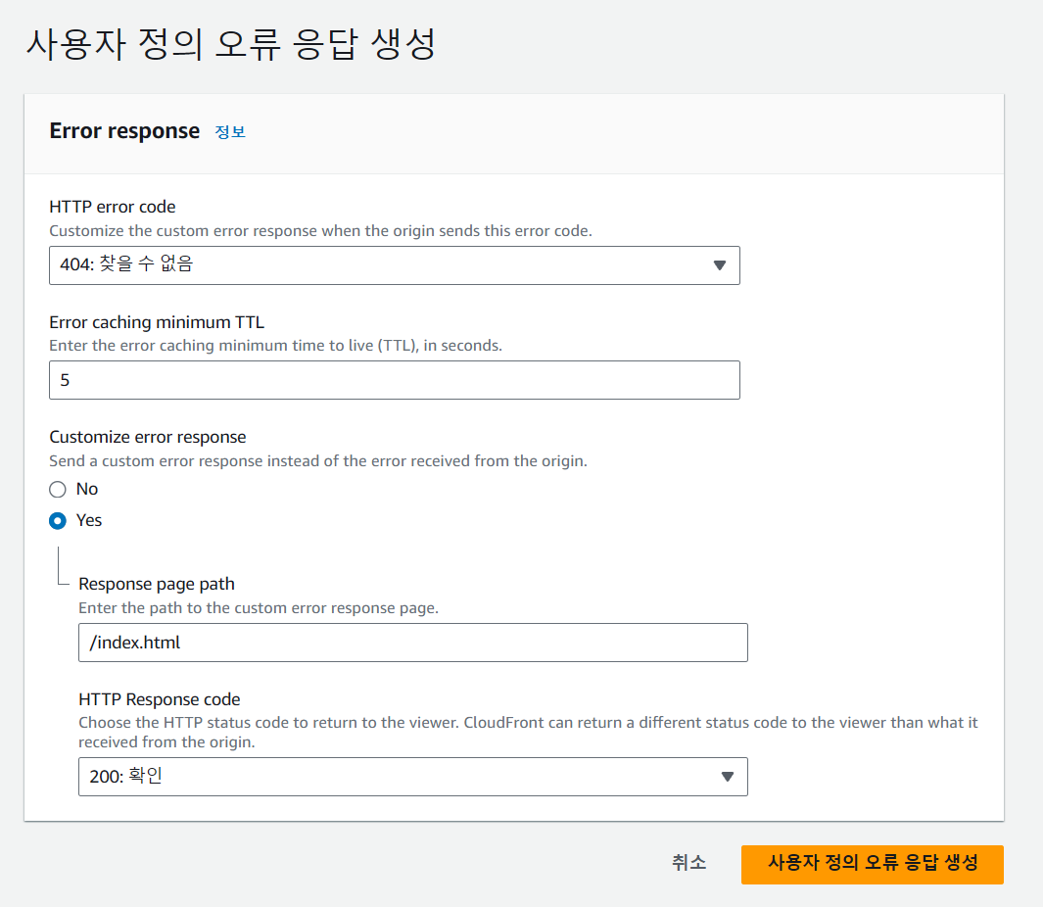Open the HTTP error code select box showing 404: 찾을 수 없음
The height and width of the screenshot is (907, 1043).
click(394, 264)
